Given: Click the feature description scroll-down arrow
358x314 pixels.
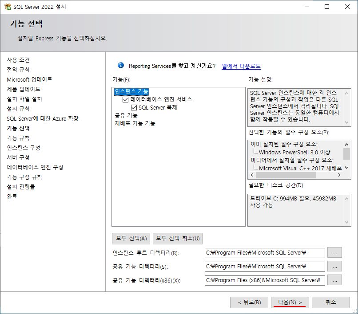Looking at the screenshot, I should click(x=346, y=122).
